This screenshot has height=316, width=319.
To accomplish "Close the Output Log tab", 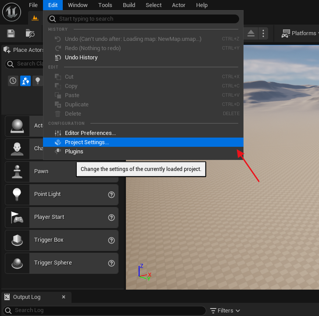I will (x=64, y=297).
